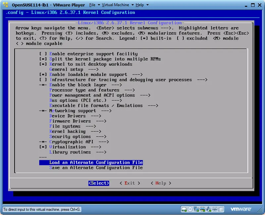Screen dimensions: 265x215
Task: Open Processor type and features submenu
Action: point(92,90)
